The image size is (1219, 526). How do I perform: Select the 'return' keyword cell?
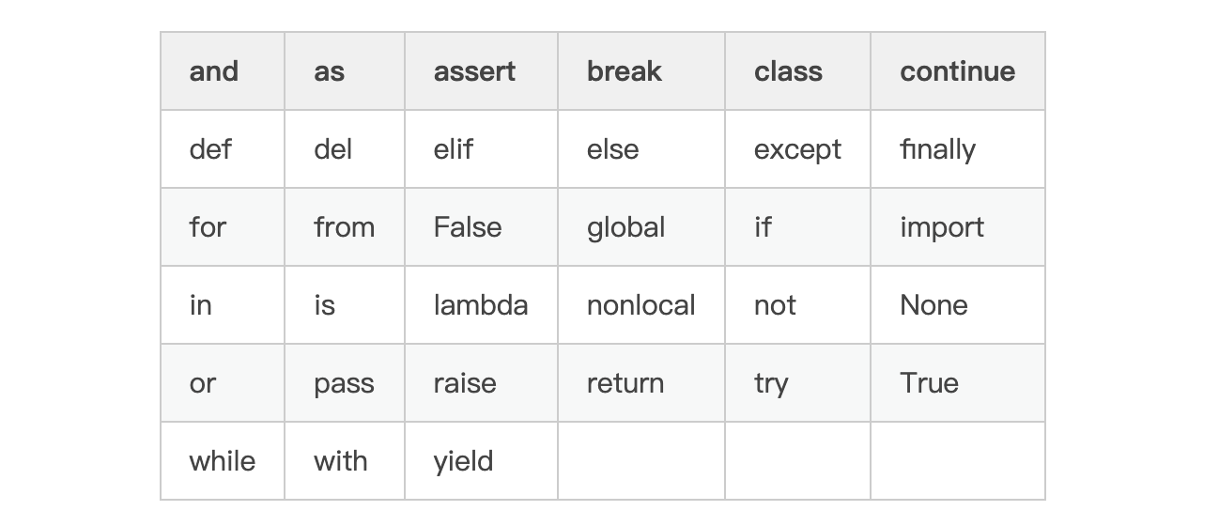pyautogui.click(x=625, y=383)
